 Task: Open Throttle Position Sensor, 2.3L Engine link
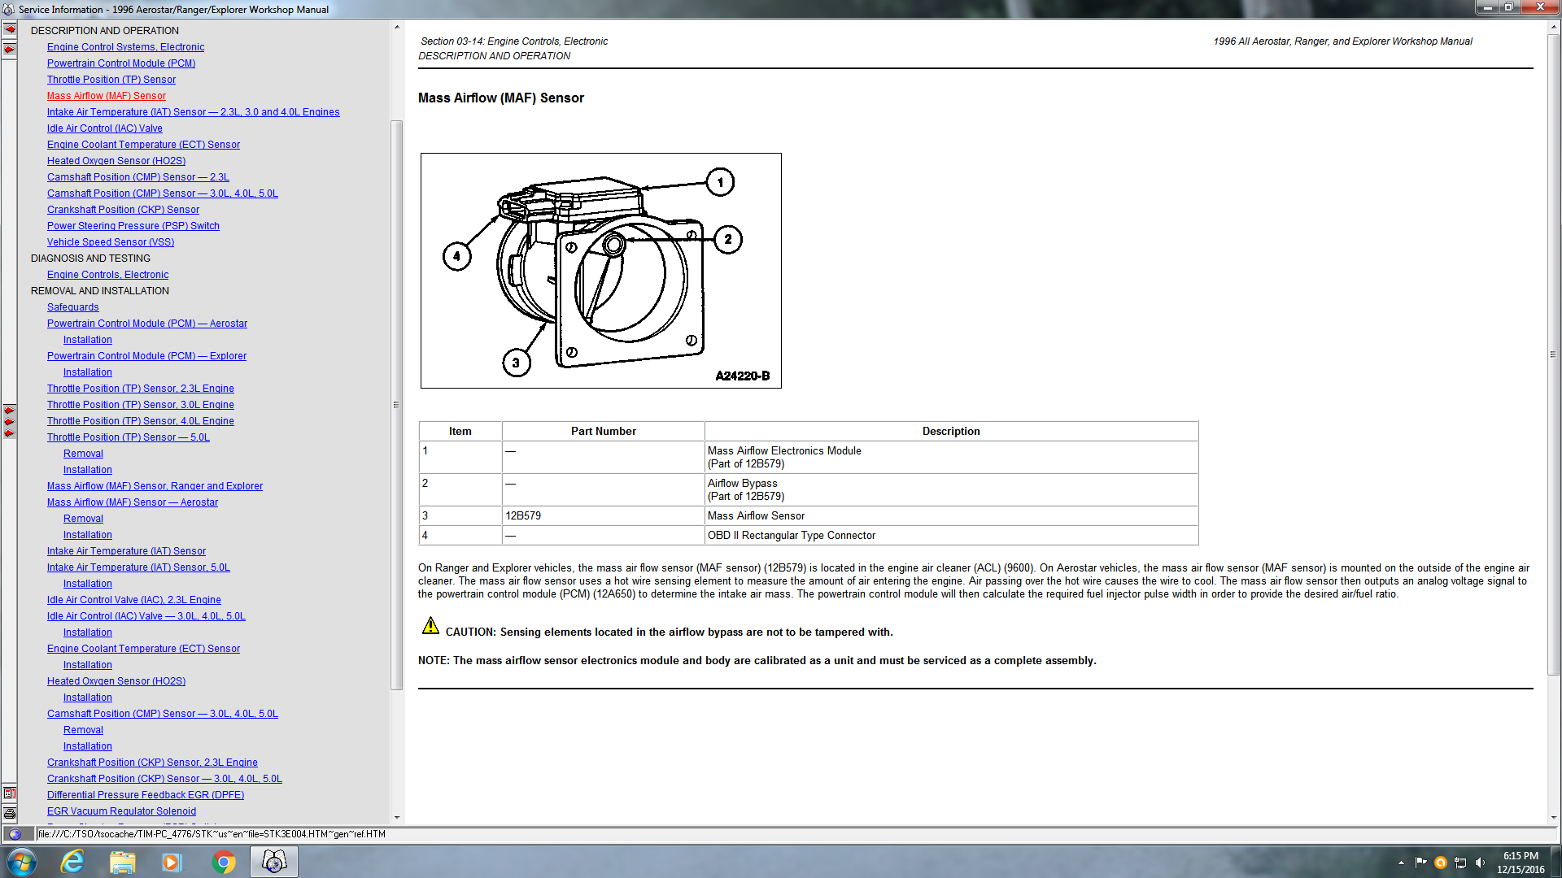tap(141, 389)
